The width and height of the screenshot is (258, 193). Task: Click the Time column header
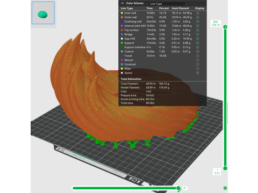(149, 8)
